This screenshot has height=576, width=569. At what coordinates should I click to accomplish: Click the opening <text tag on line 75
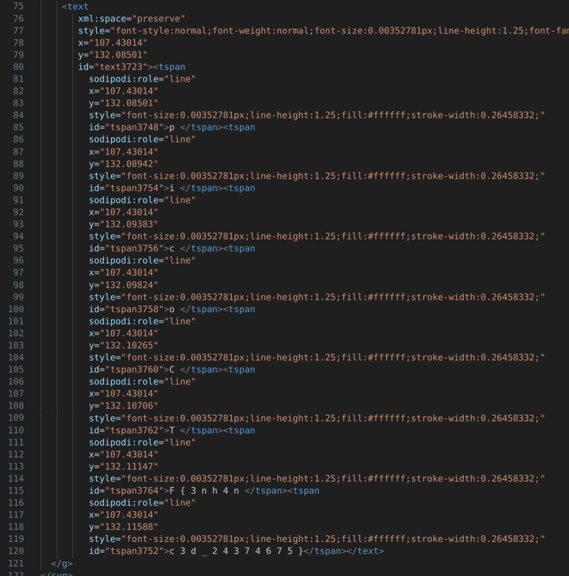pyautogui.click(x=75, y=7)
